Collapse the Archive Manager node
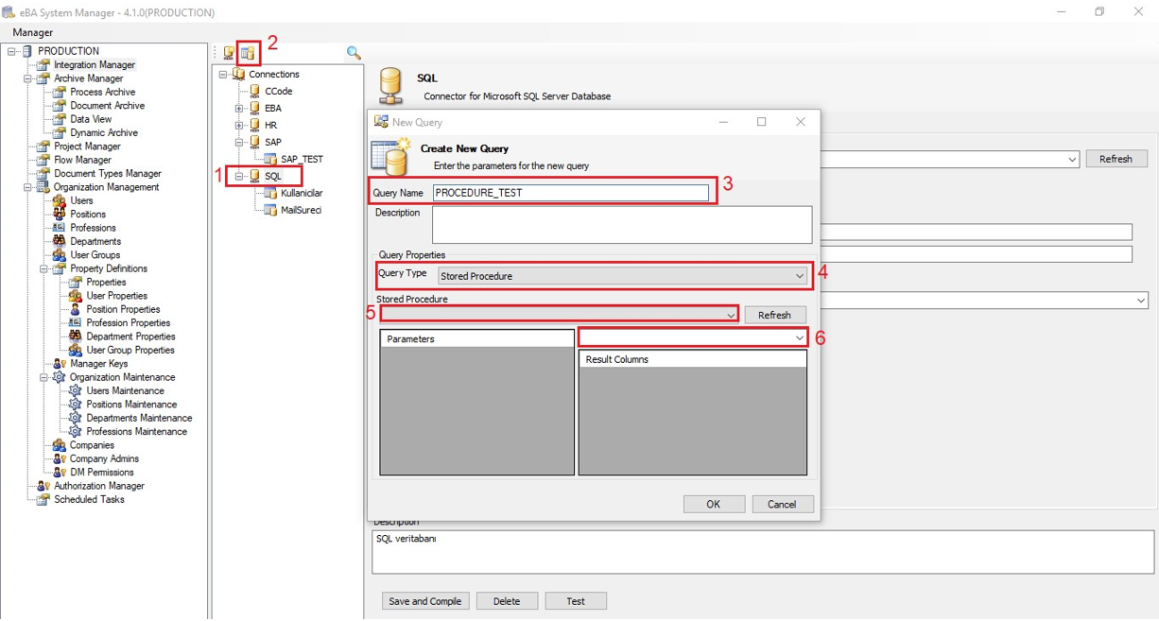Image resolution: width=1159 pixels, height=621 pixels. click(27, 78)
